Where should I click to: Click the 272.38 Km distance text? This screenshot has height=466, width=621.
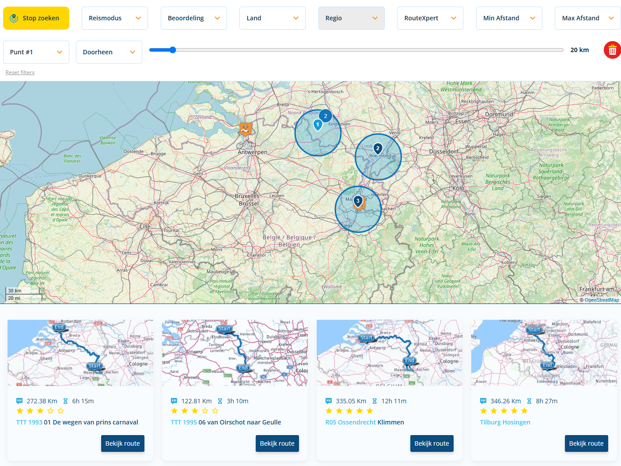pos(42,401)
